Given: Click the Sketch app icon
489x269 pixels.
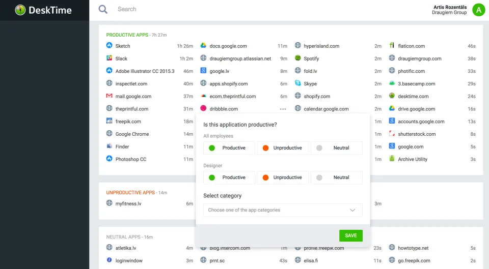Looking at the screenshot, I should [x=109, y=45].
